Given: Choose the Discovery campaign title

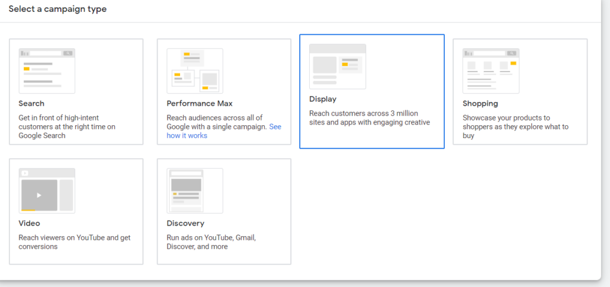Looking at the screenshot, I should (185, 223).
